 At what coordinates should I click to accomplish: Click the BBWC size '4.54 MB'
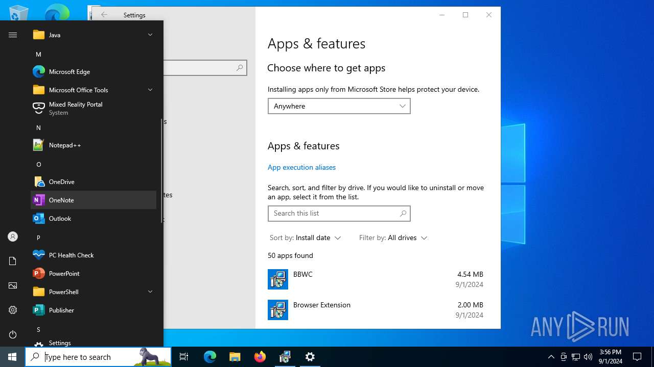[x=470, y=274]
